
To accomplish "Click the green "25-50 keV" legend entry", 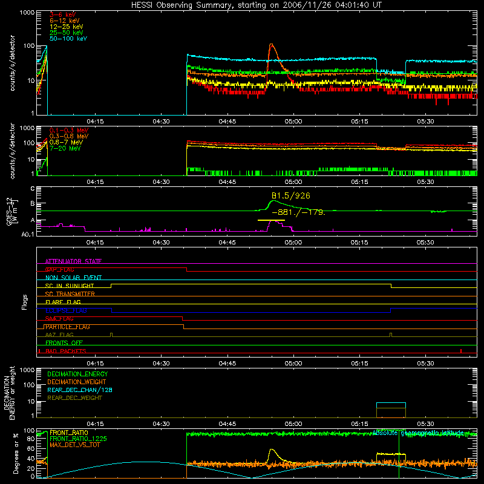I will [67, 33].
